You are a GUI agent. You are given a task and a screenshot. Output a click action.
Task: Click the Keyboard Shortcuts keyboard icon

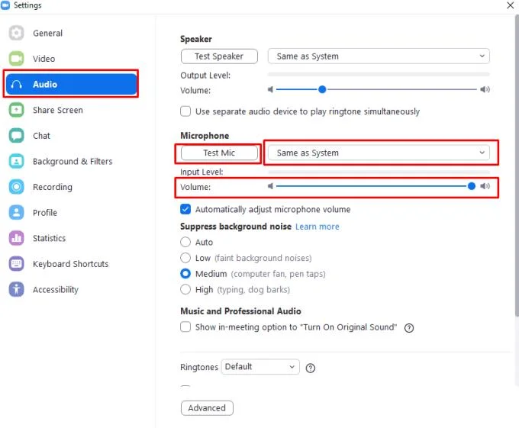click(16, 264)
